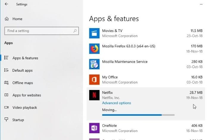208x140 pixels.
Task: Click the Apps for websites icon
Action: coord(6,95)
